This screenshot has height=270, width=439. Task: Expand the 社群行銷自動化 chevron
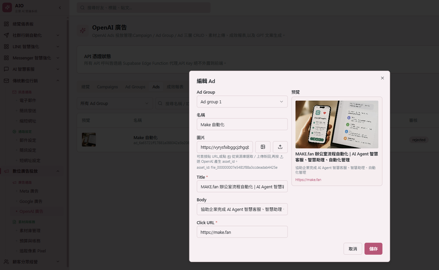pos(58,35)
